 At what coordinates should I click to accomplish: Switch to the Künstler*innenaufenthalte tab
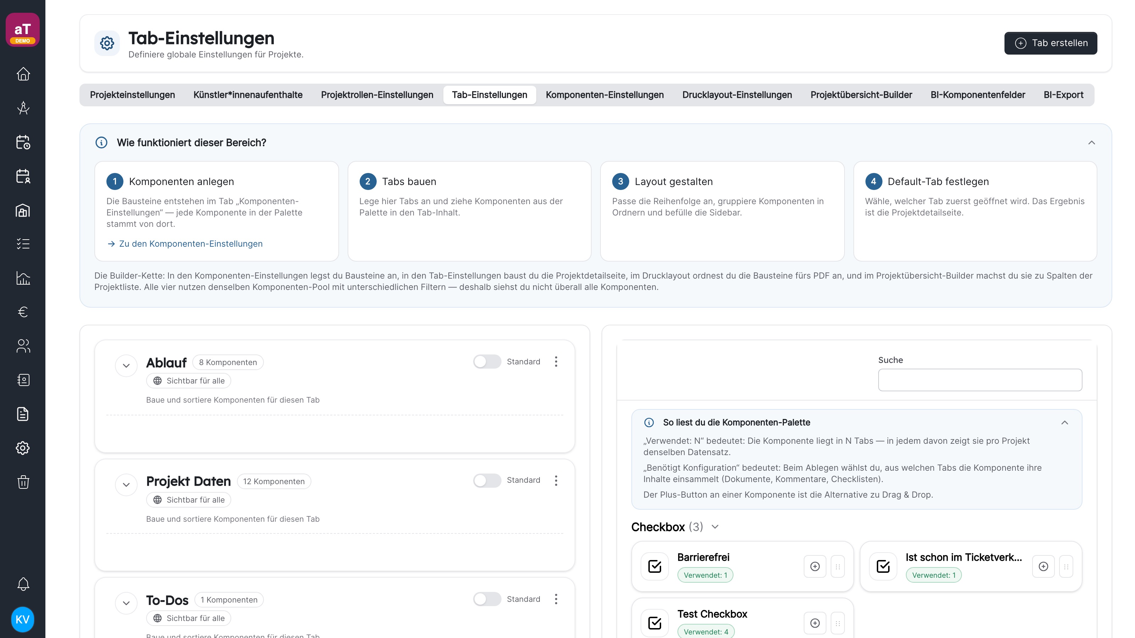pos(248,95)
